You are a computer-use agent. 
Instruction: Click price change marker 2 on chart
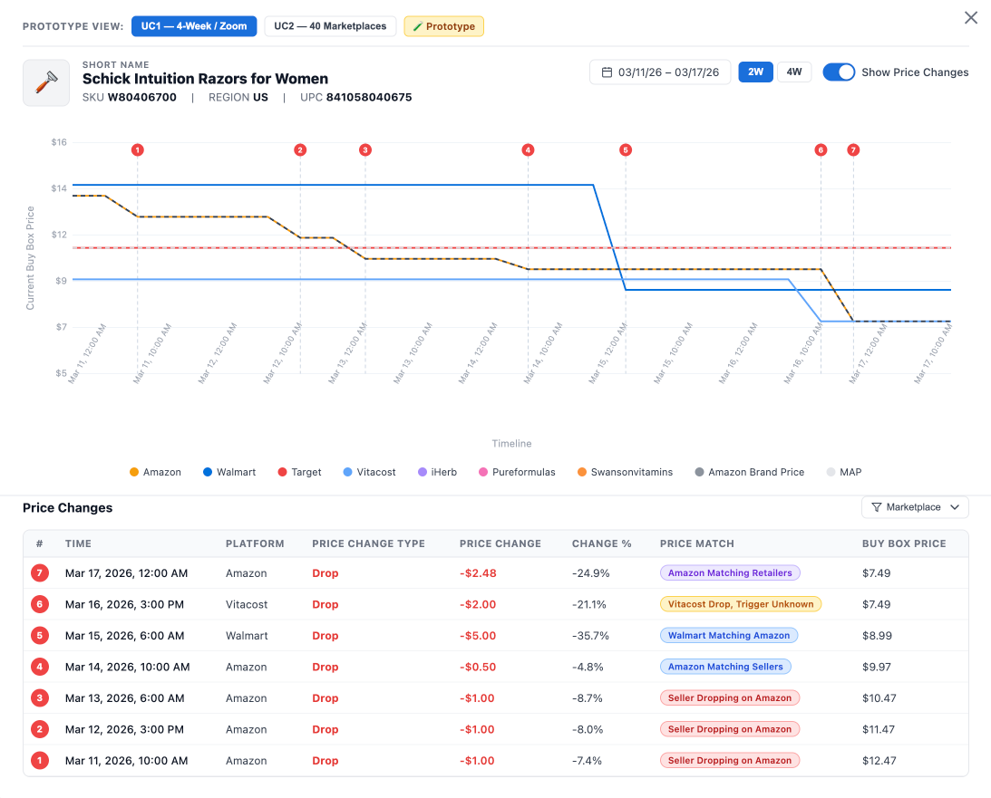tap(300, 149)
